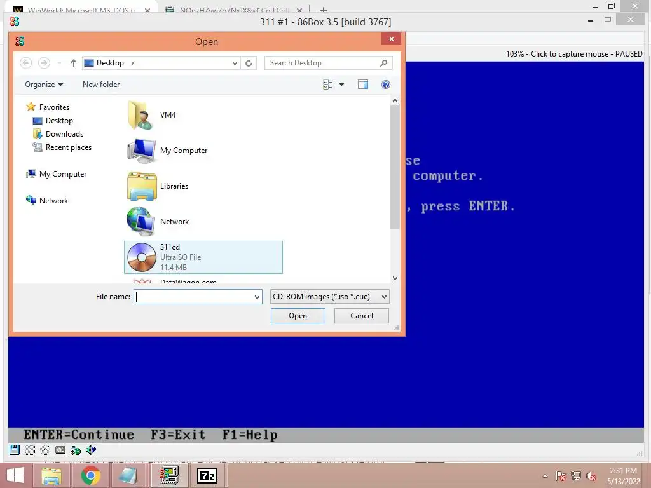Select the 311cd UltraISO file

[x=203, y=257]
